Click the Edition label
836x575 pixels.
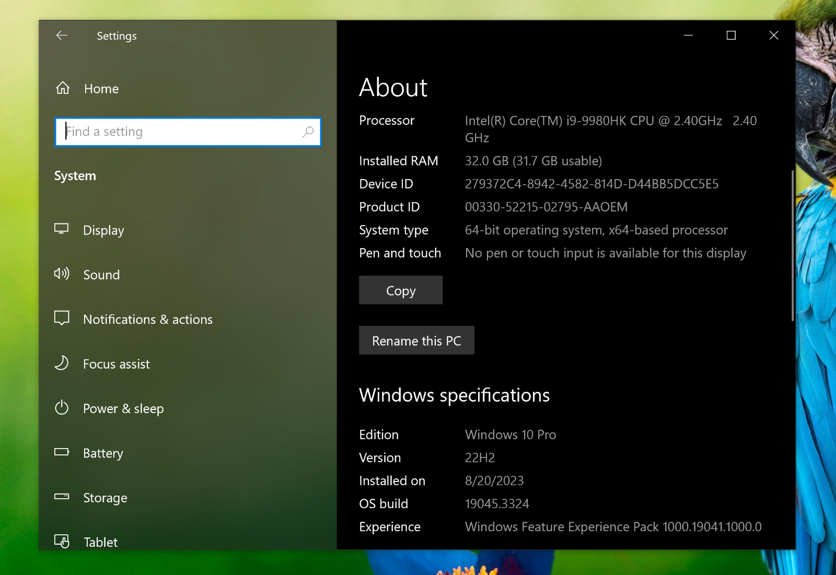(379, 435)
